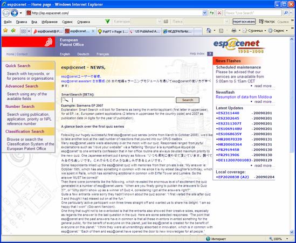Open latest update ES2311440
This screenshot has width=296, height=243.
point(229,113)
